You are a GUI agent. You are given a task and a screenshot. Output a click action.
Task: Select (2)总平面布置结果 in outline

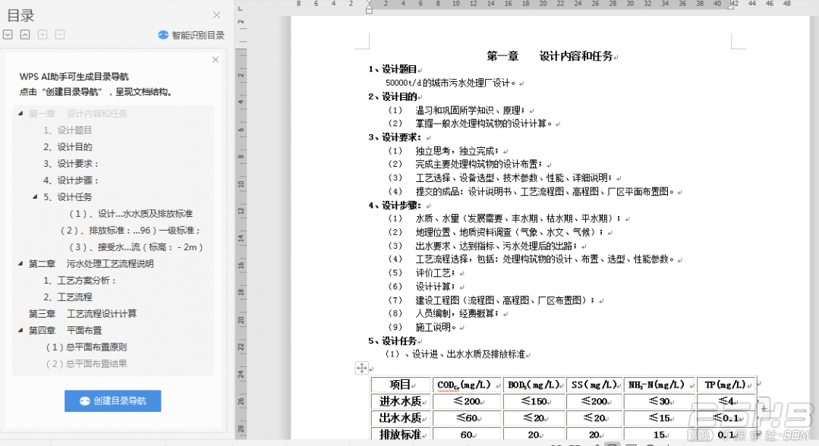click(87, 364)
